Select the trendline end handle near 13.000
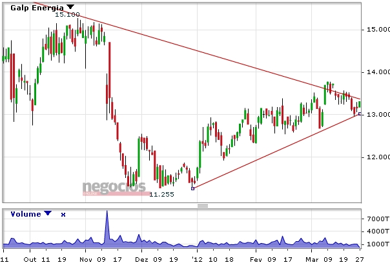Screen dimensions: 390x265 click(x=360, y=113)
